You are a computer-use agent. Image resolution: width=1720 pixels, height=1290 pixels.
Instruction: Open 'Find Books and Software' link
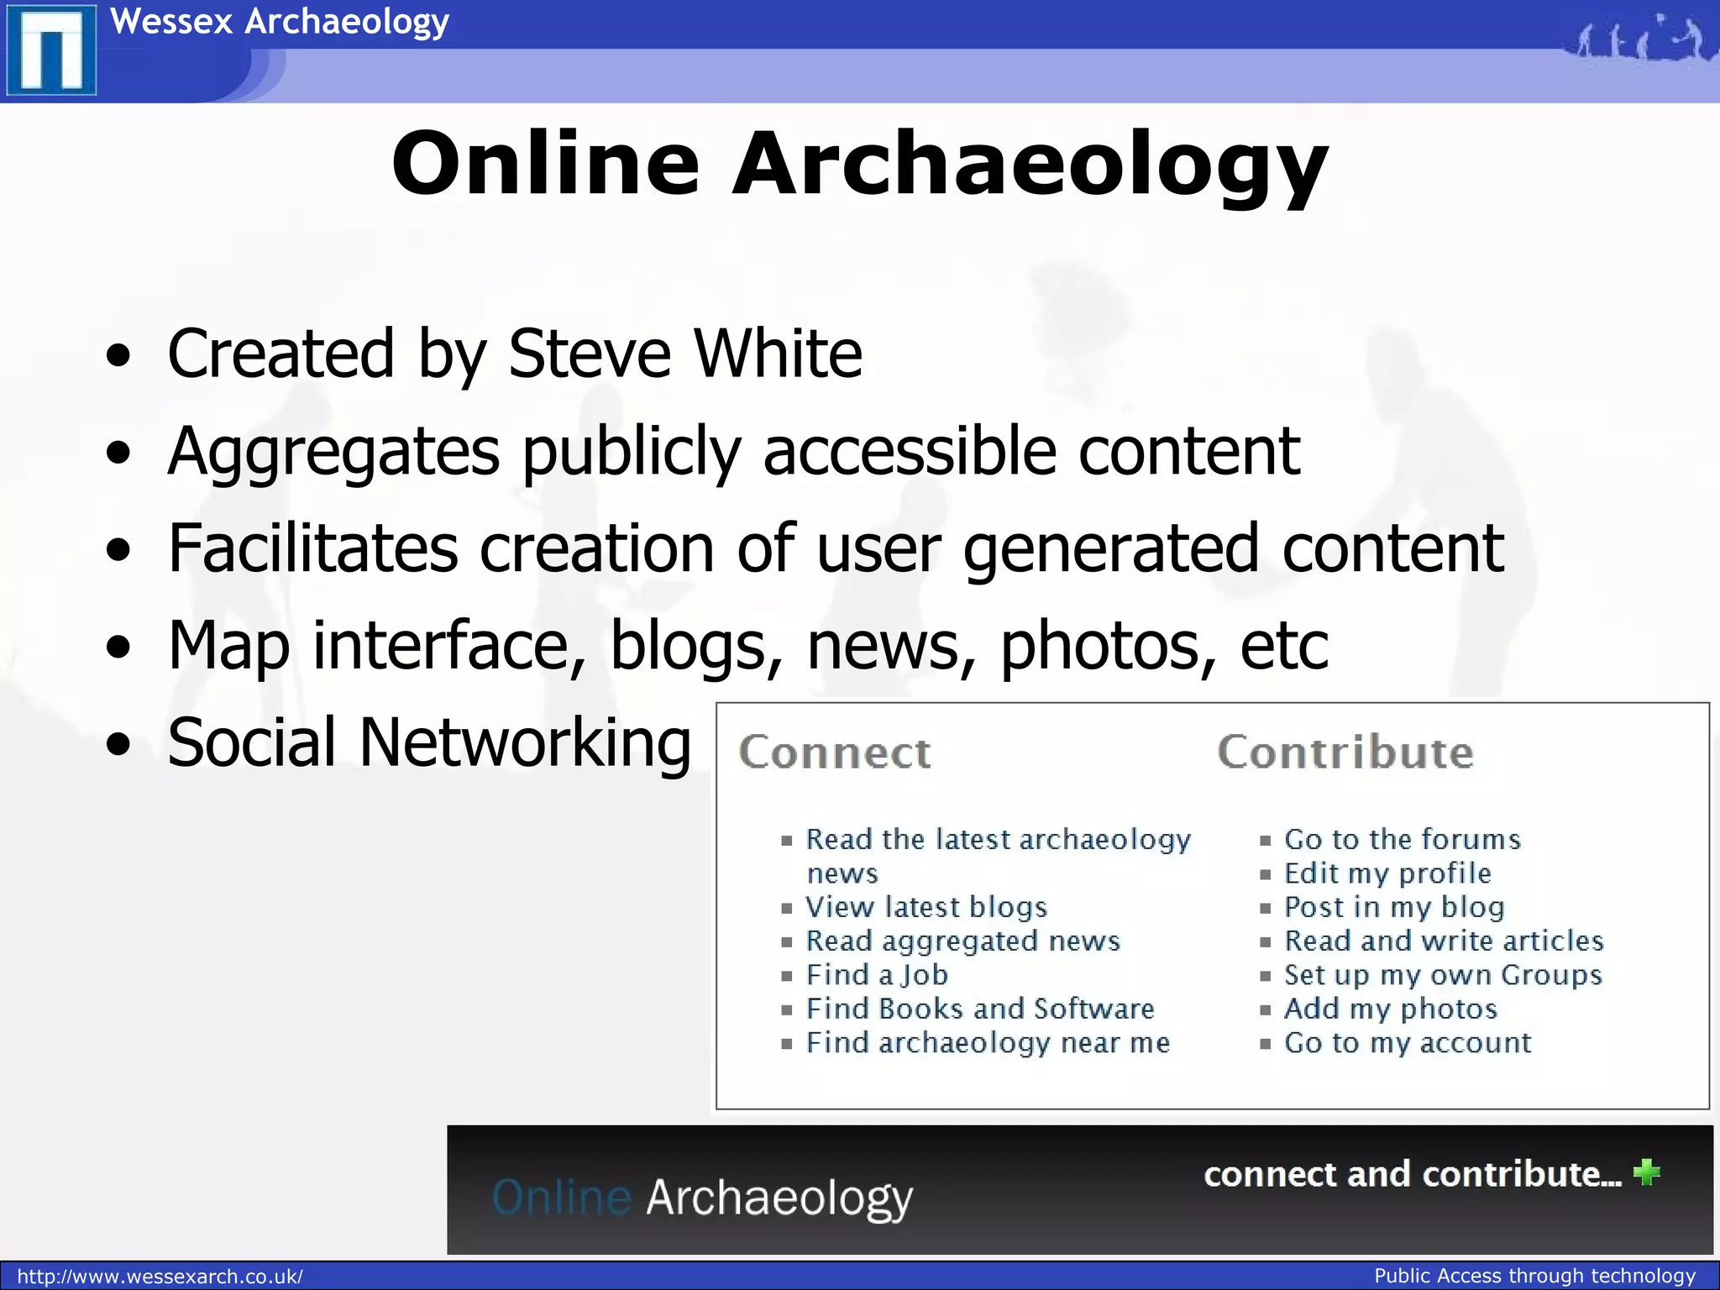coord(980,1008)
